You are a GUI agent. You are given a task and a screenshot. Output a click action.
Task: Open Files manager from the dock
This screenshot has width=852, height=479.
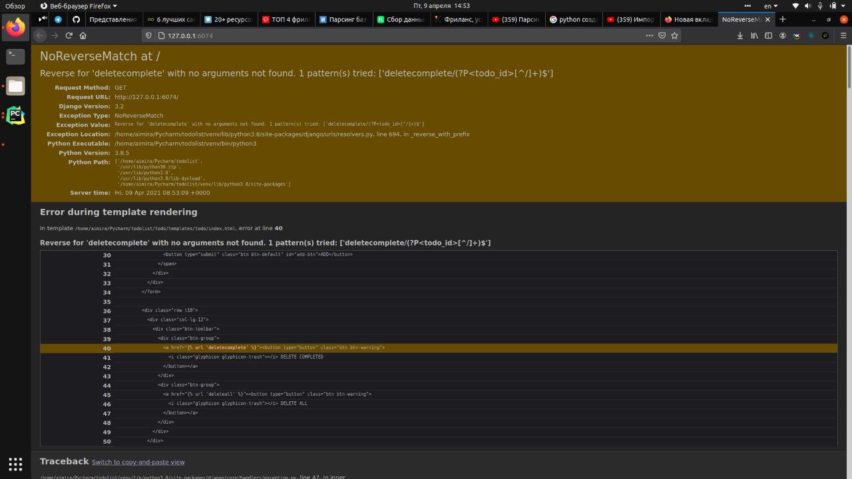pyautogui.click(x=15, y=86)
